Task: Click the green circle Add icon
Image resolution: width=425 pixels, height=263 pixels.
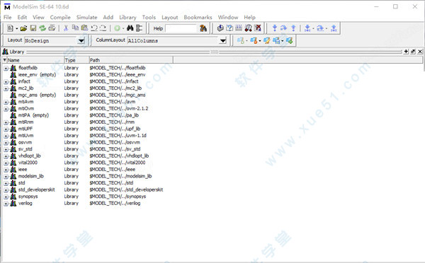Action: pyautogui.click(x=117, y=28)
